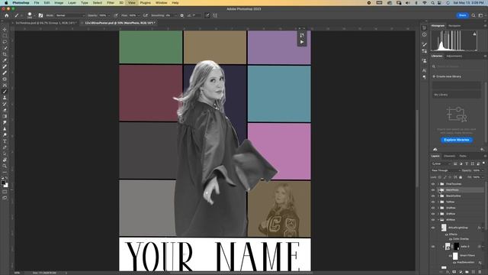
Task: Expand the BlackOutline group
Action: 438,196
